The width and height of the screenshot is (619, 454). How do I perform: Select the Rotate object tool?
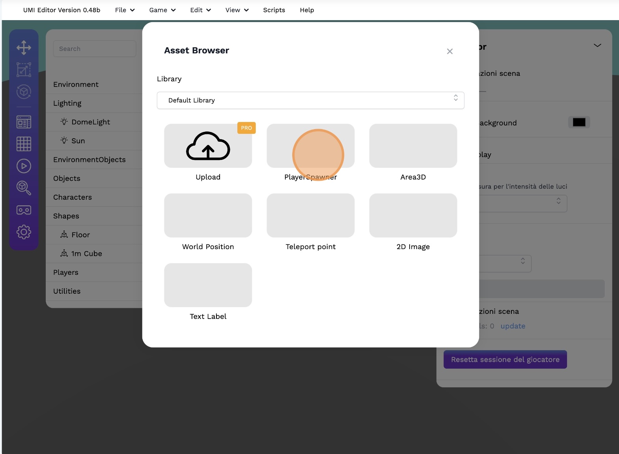click(24, 92)
